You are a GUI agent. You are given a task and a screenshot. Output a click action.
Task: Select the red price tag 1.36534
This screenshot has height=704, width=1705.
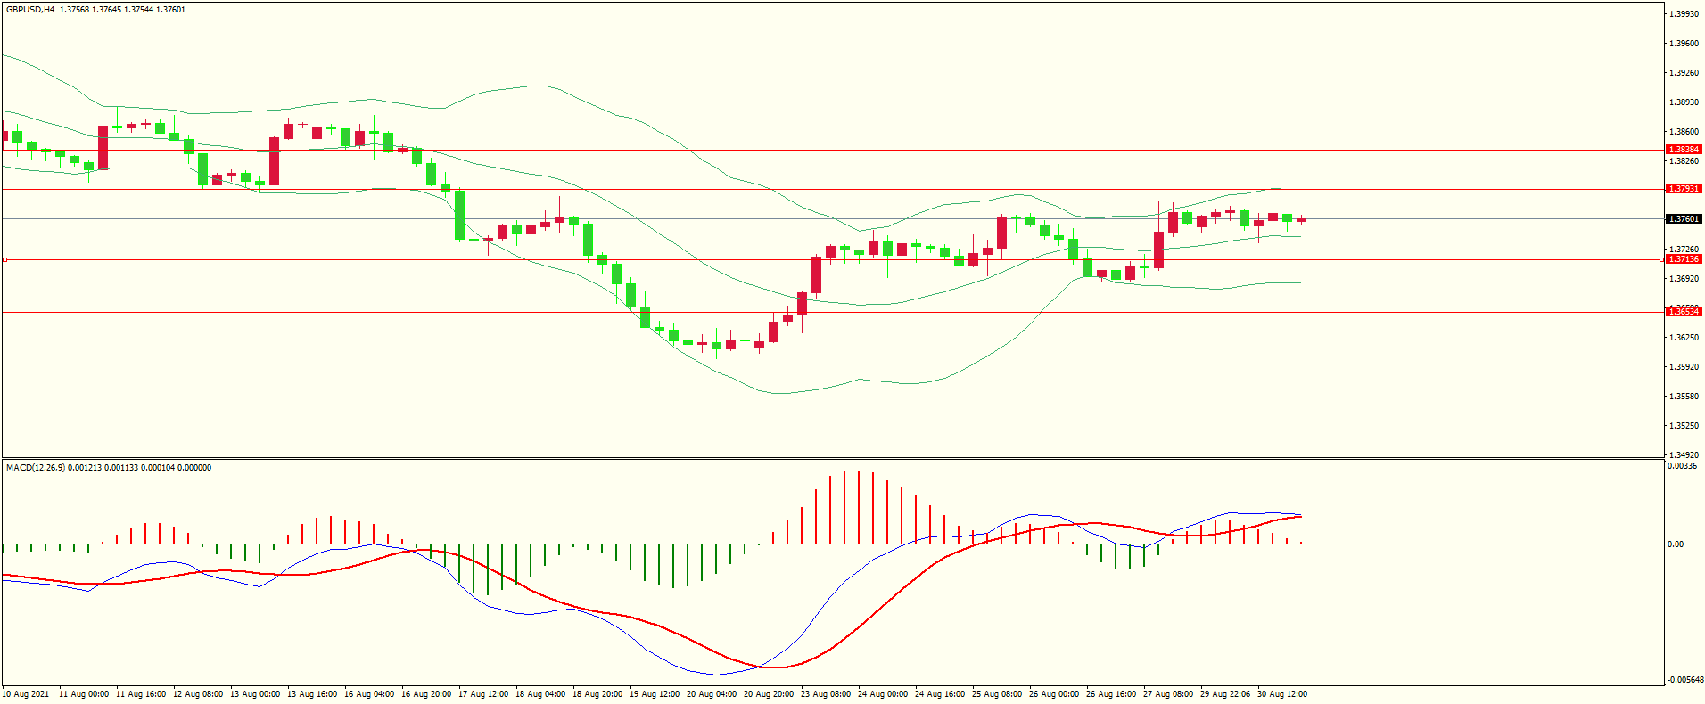(x=1684, y=312)
